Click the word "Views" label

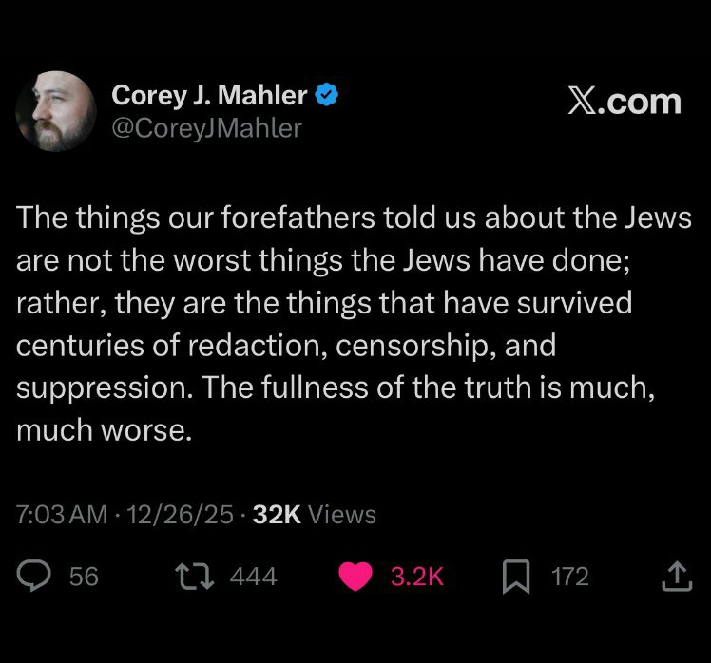(343, 515)
